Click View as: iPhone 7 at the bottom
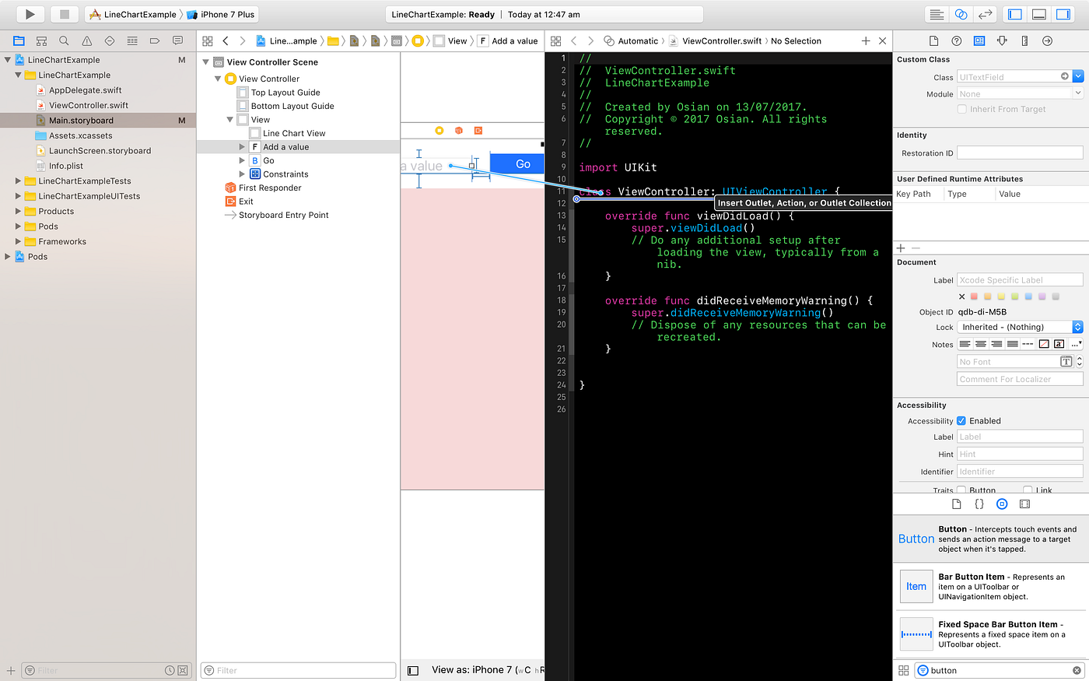 (x=471, y=669)
